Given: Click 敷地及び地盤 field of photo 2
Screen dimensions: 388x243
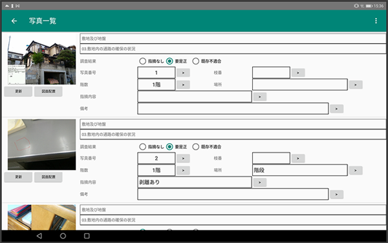Looking at the screenshot, I should (x=233, y=124).
